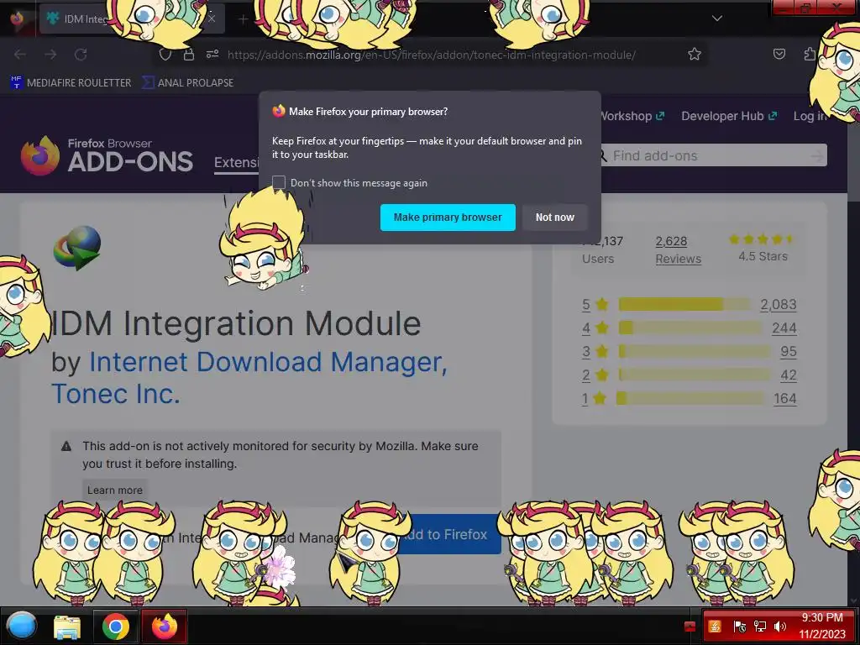Click the Firefox Browser ADD-ONS logo
This screenshot has height=645, width=860.
click(x=107, y=155)
